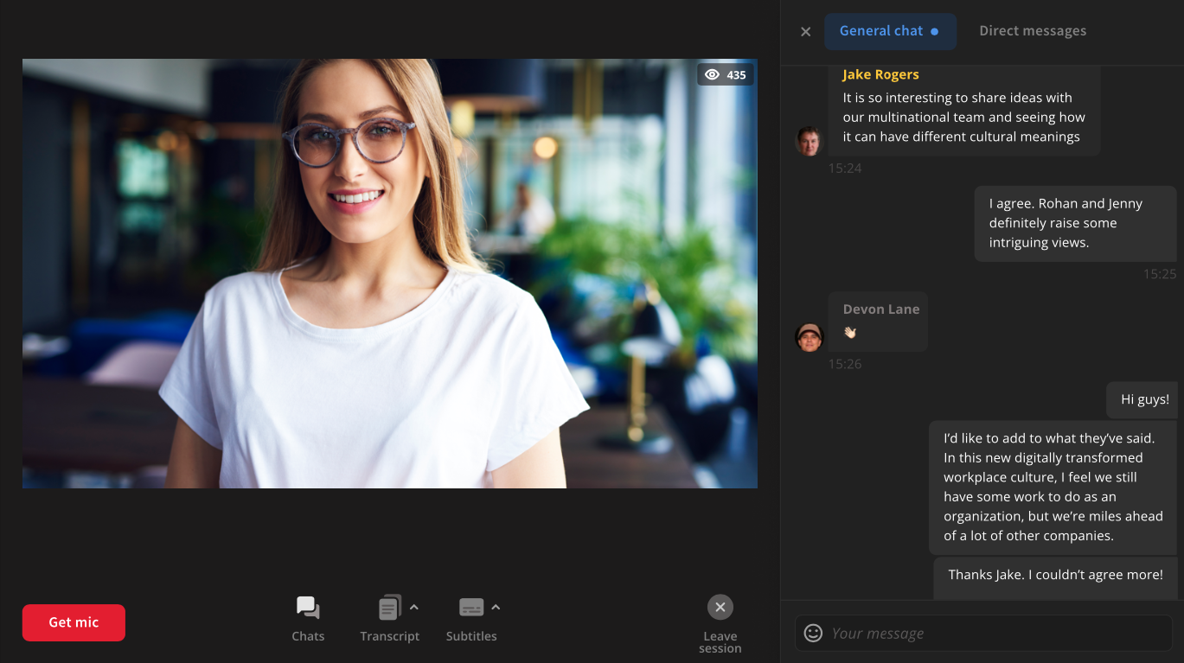Click the 'I'd like to add' message
The image size is (1184, 663).
coord(1053,488)
